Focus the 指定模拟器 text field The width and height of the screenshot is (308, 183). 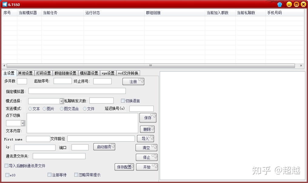click(x=77, y=91)
